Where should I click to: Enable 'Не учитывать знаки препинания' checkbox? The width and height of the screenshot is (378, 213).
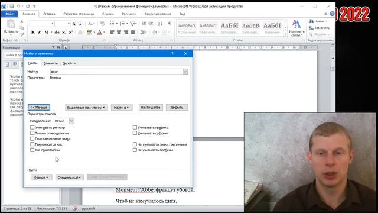(x=135, y=144)
